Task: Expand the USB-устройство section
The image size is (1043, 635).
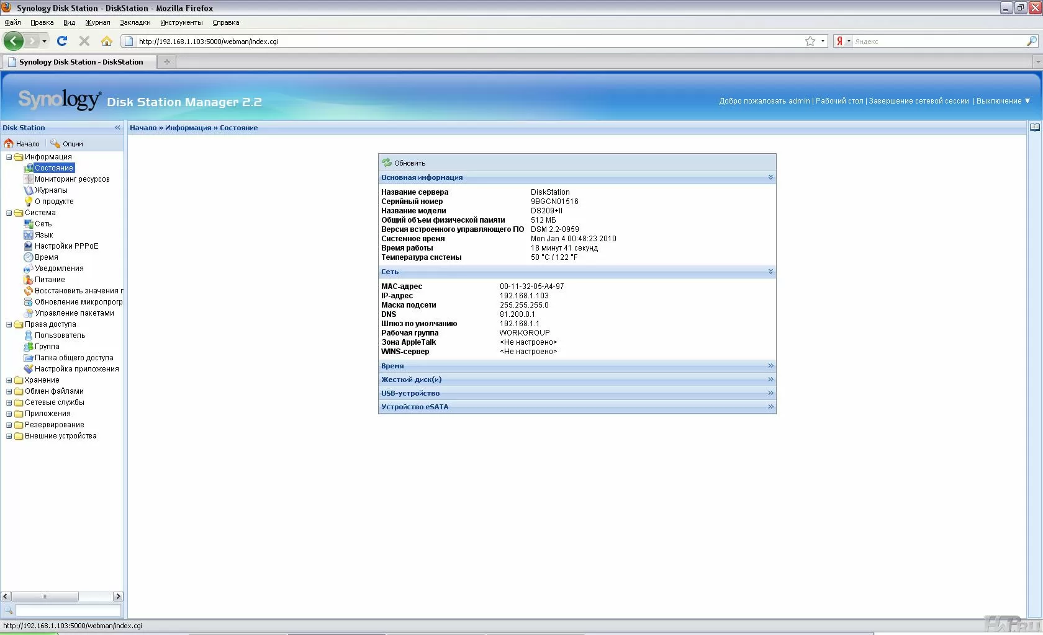Action: coord(770,393)
